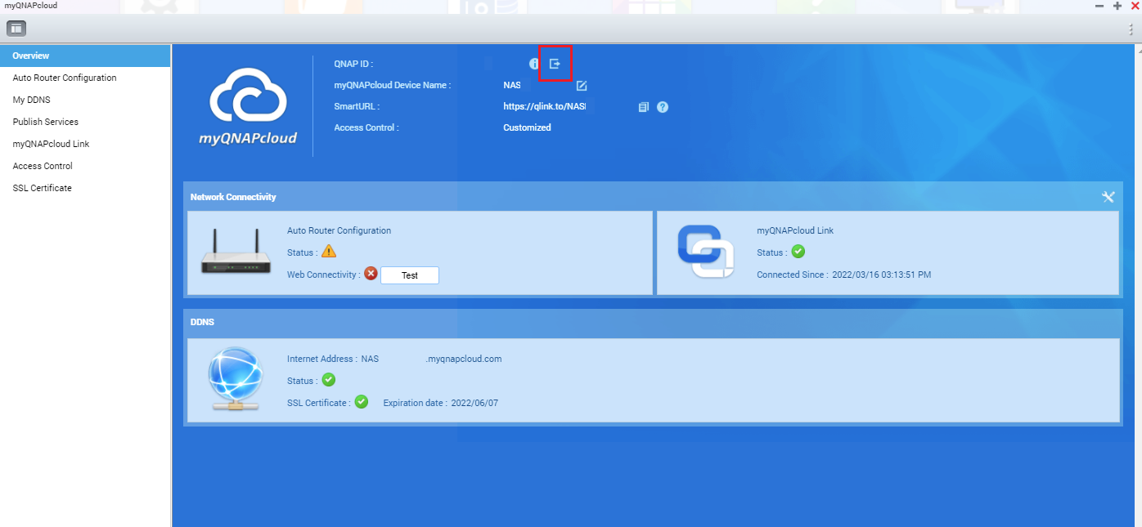
Task: Open the SmartURL help icon
Action: coord(663,107)
